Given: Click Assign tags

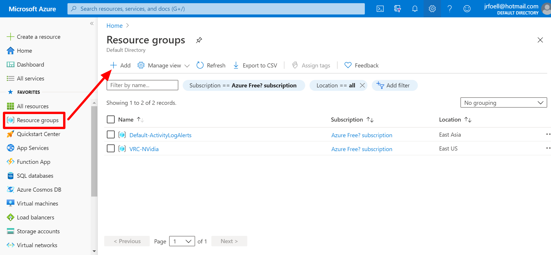Looking at the screenshot, I should [311, 65].
